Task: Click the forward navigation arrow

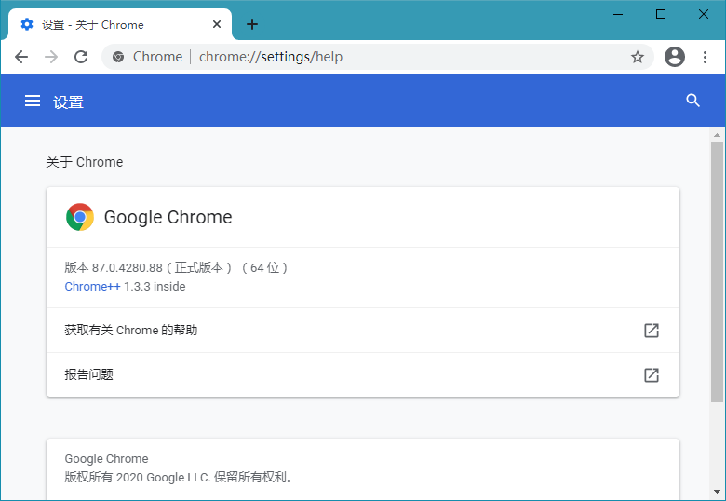Action: coord(51,57)
